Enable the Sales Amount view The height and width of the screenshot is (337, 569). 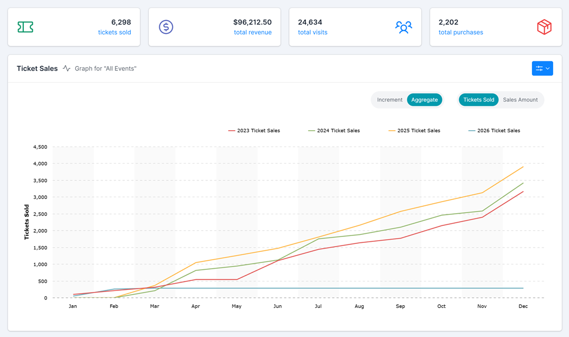520,99
